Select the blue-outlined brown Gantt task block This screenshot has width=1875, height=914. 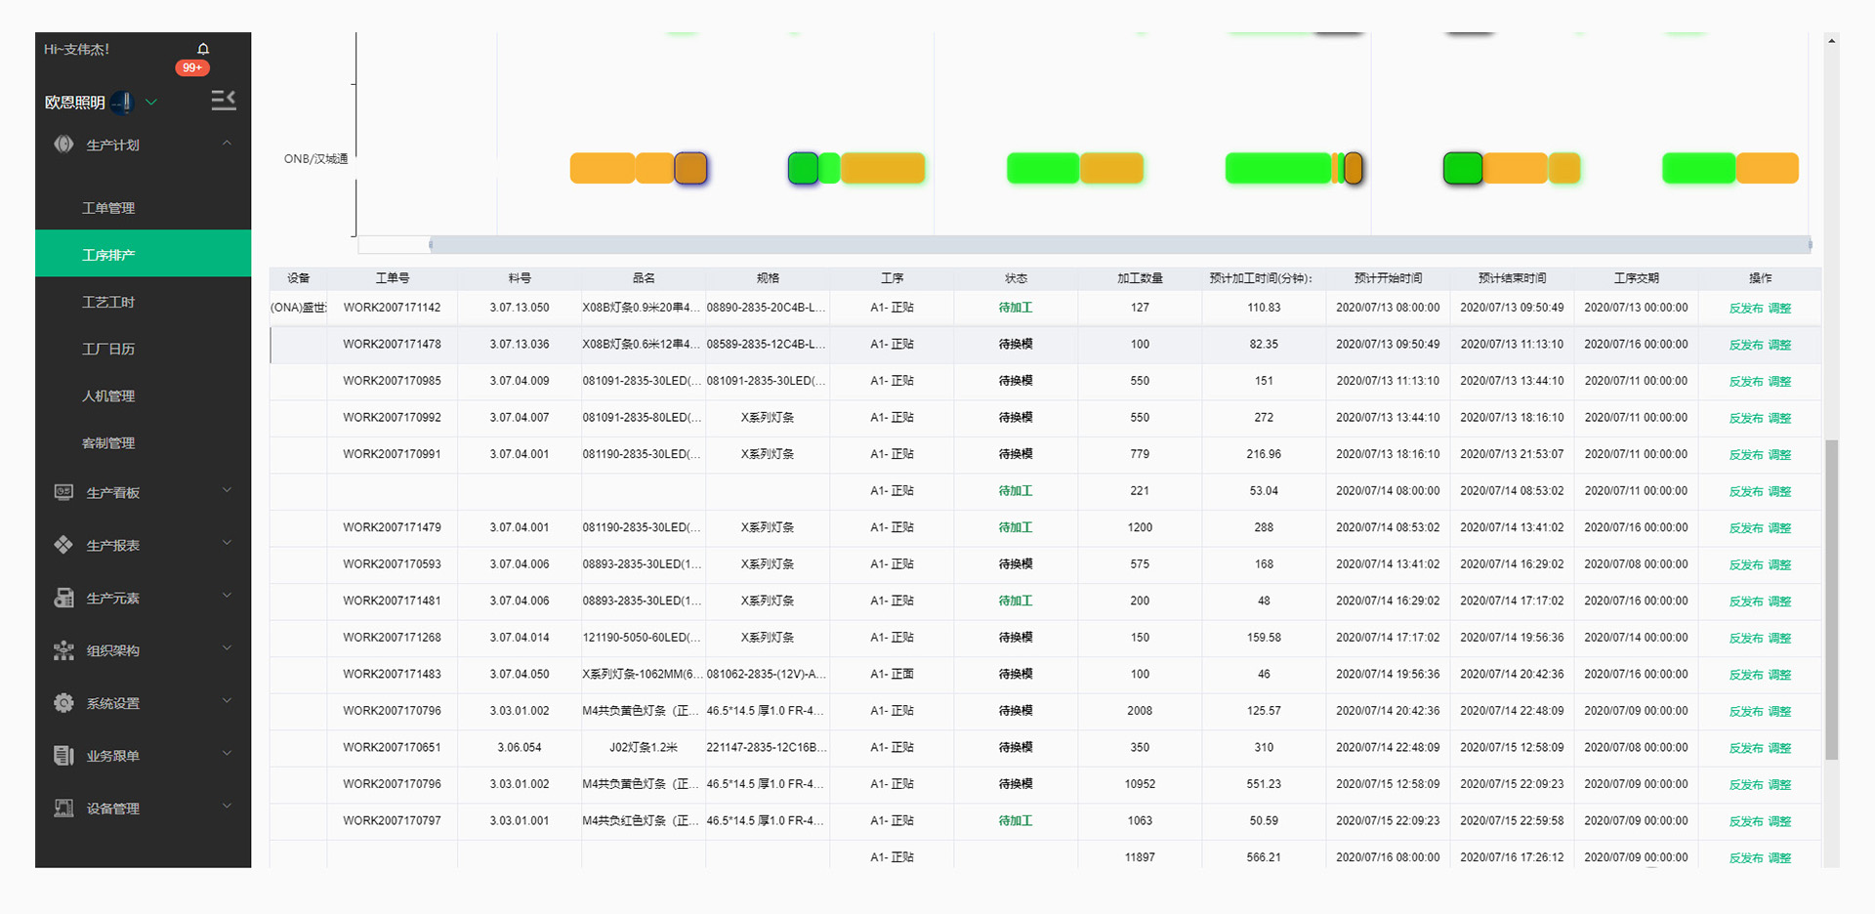[690, 168]
